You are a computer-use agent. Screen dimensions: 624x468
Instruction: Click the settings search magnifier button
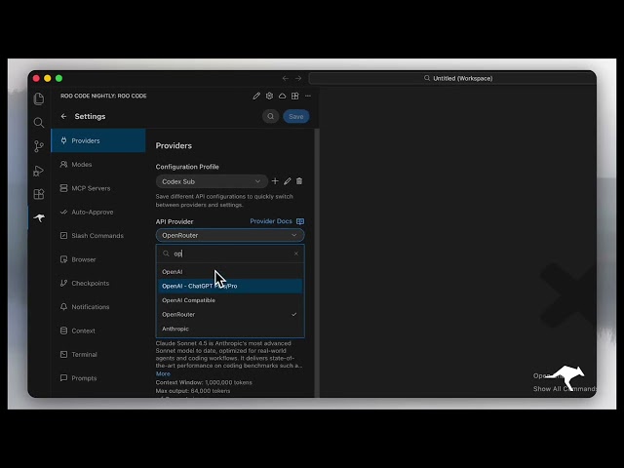(x=271, y=116)
